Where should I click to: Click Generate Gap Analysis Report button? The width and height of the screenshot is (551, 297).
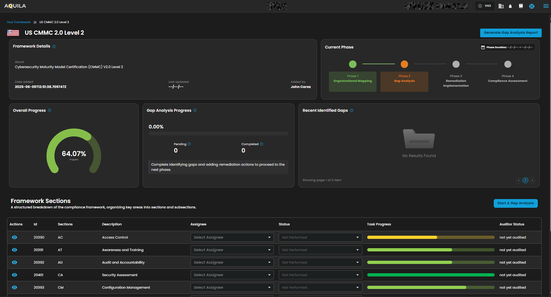tap(510, 33)
